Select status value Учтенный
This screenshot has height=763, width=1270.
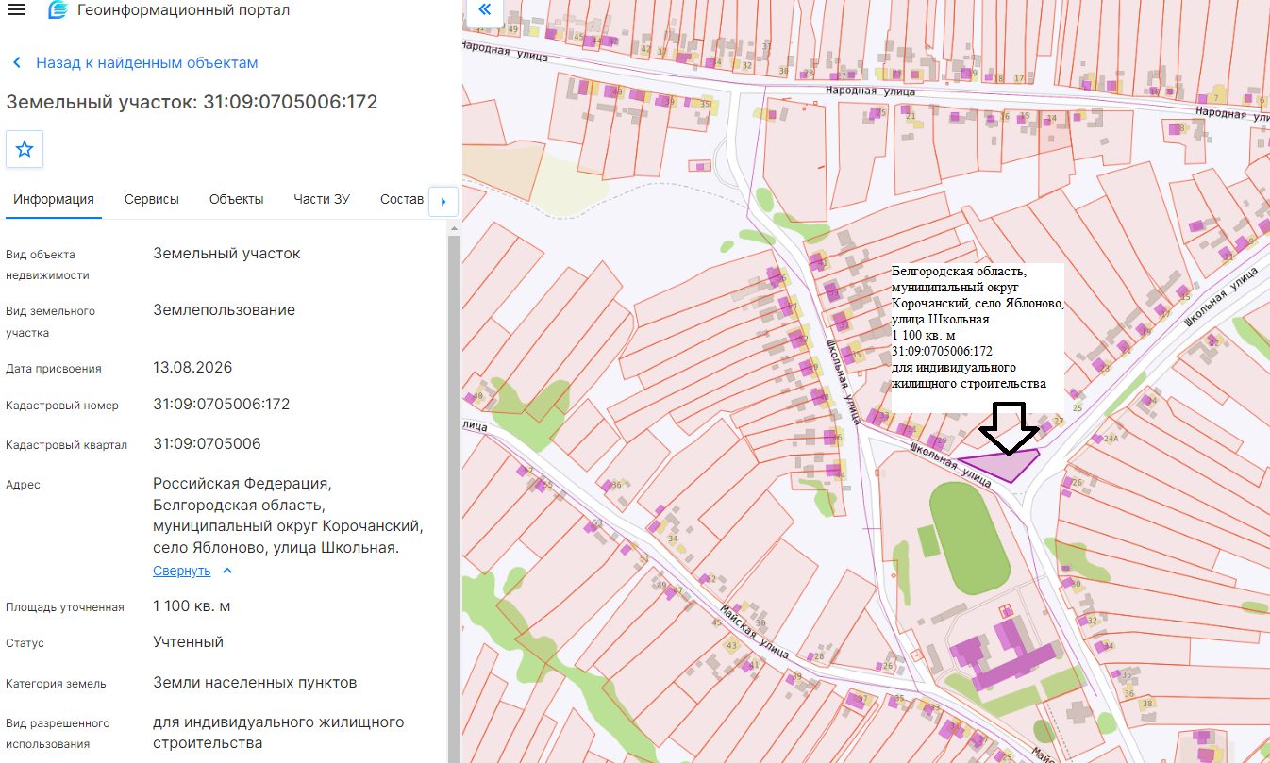click(189, 642)
